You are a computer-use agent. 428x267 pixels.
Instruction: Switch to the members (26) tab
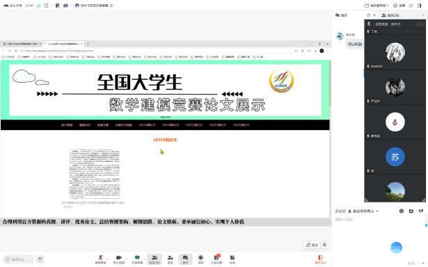click(391, 15)
